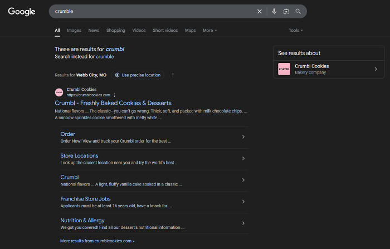Clear the search box with X icon
The image size is (390, 249).
coord(260,12)
